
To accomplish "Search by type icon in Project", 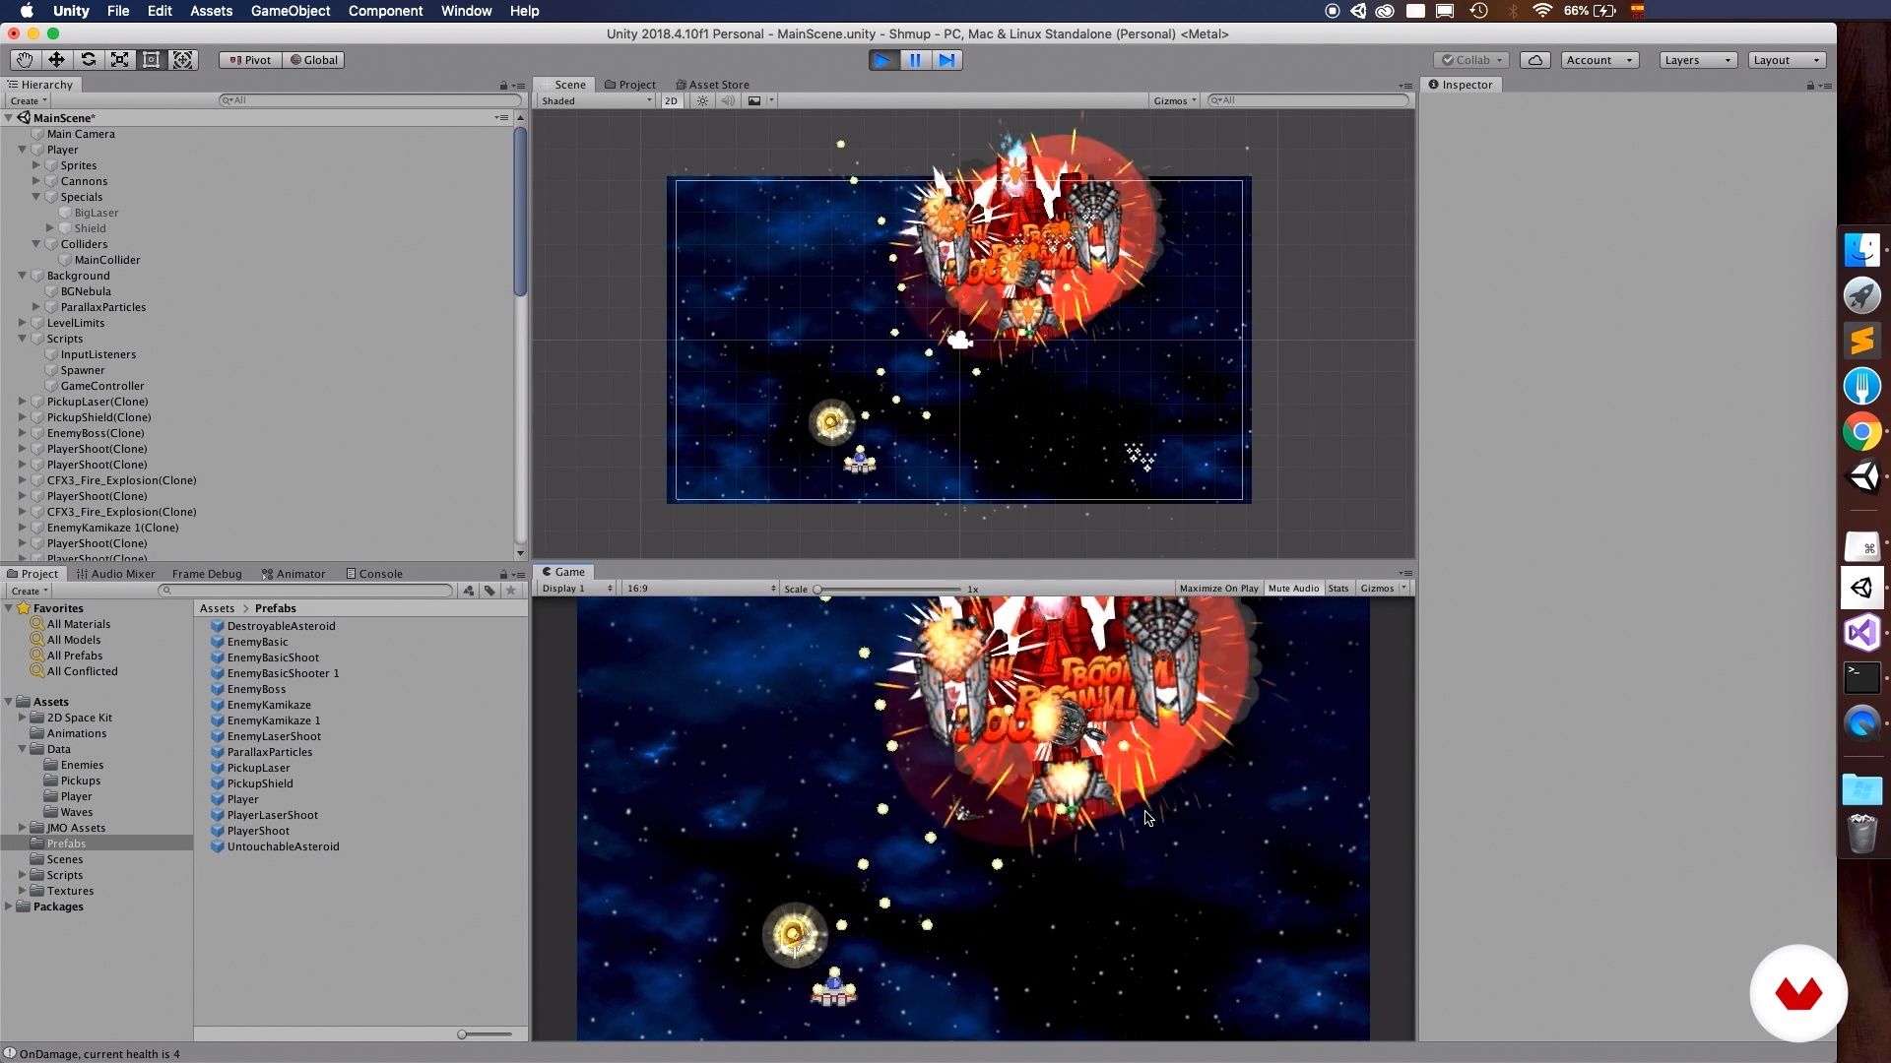I will (469, 591).
